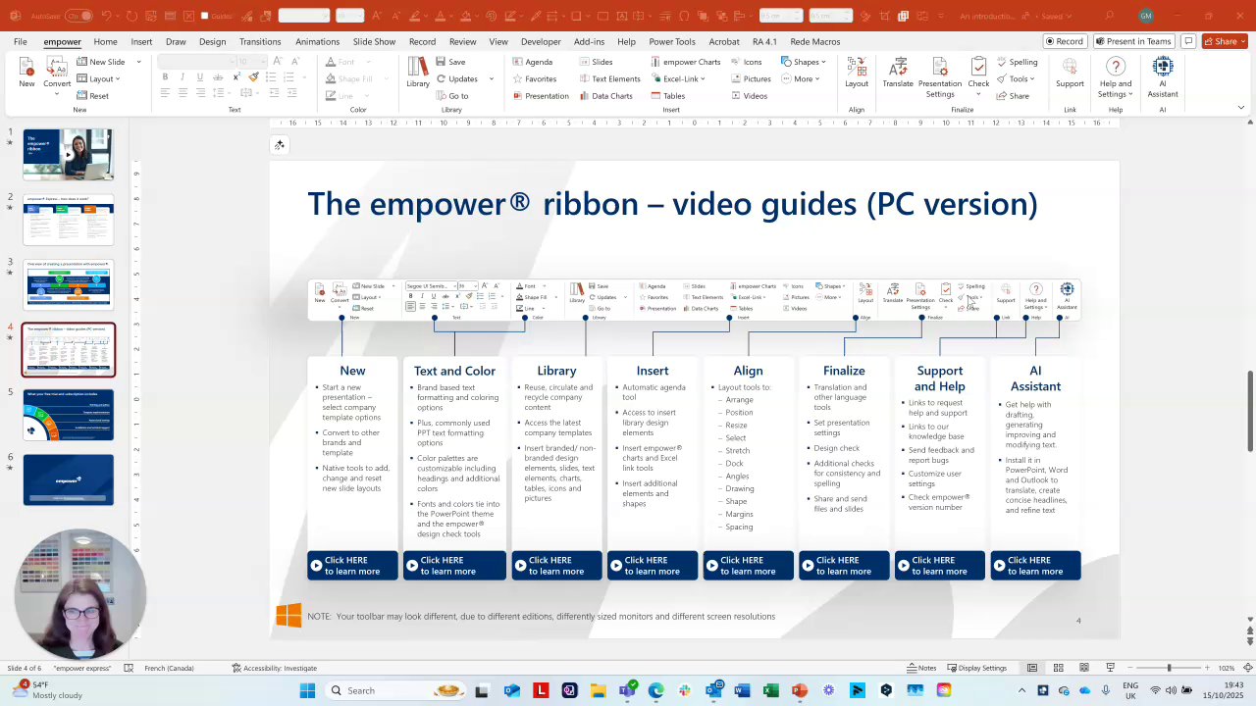The height and width of the screenshot is (706, 1256).
Task: Click Icons in Insert group
Action: coord(746,62)
